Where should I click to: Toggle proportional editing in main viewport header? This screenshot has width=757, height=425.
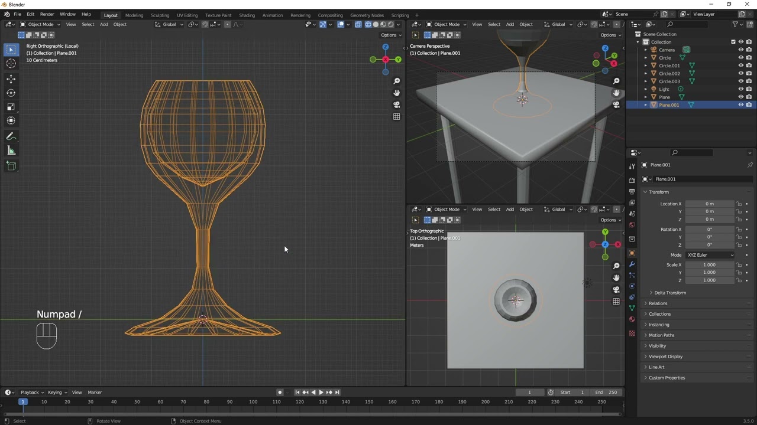point(228,25)
